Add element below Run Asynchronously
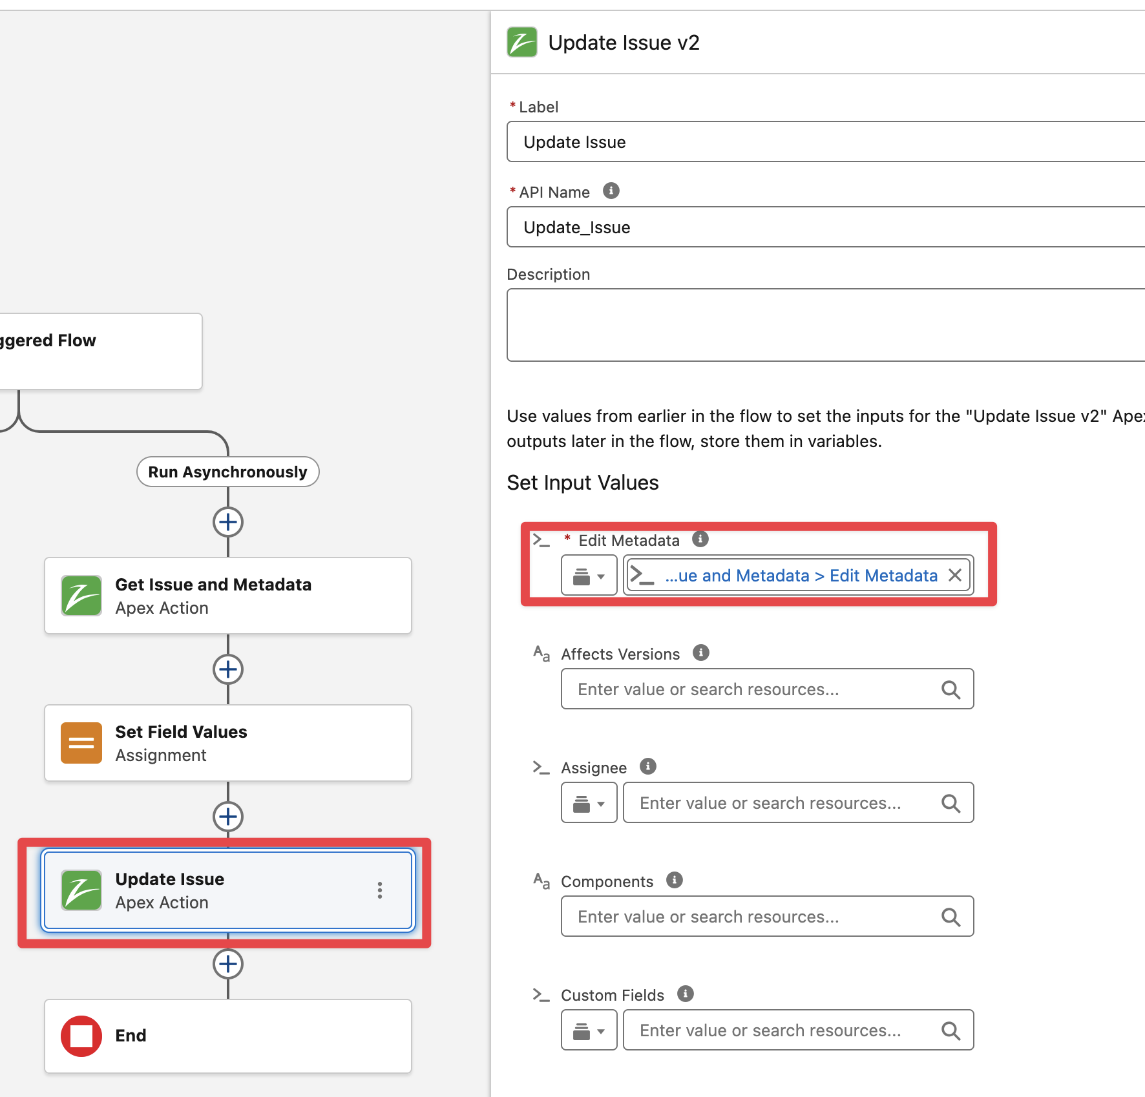 pos(228,522)
